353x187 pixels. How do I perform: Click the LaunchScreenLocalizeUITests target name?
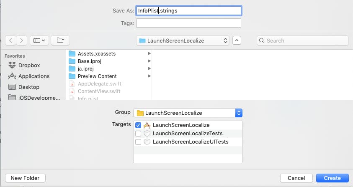pyautogui.click(x=191, y=142)
